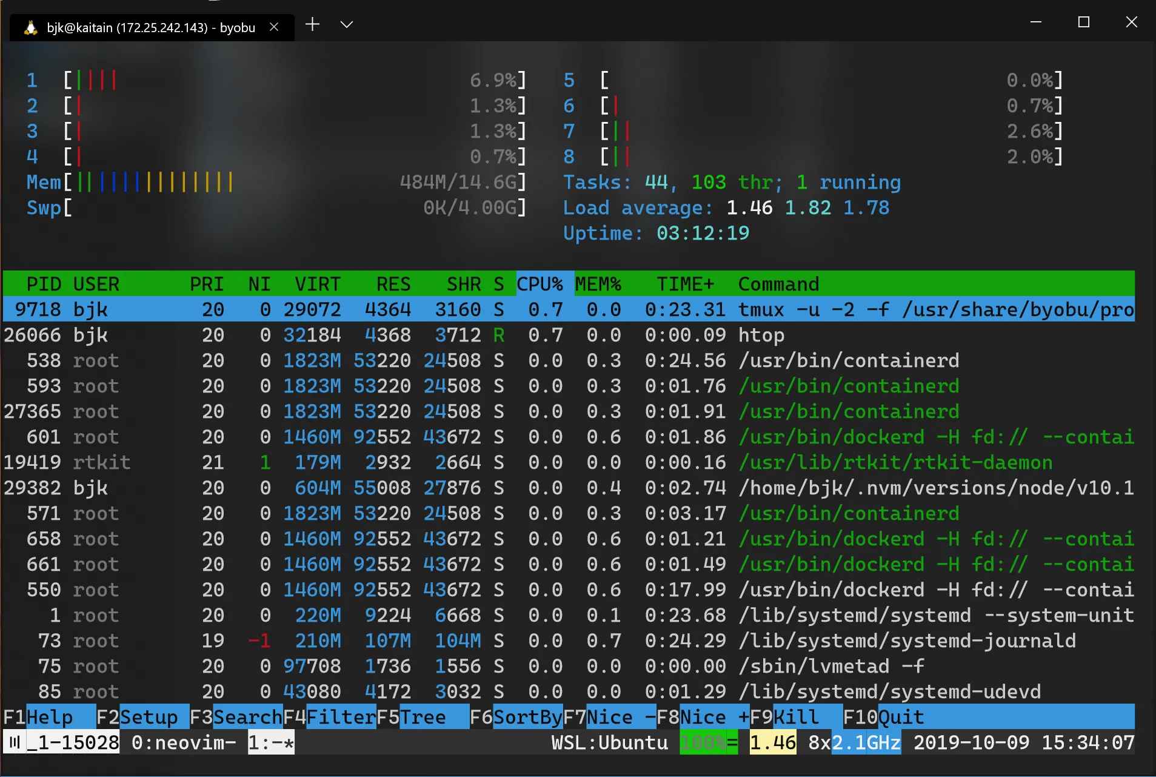Sort by the TIME+ column header
This screenshot has height=777, width=1156.
click(x=686, y=284)
